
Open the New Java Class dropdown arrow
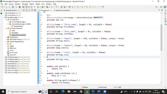(x=67, y=7)
